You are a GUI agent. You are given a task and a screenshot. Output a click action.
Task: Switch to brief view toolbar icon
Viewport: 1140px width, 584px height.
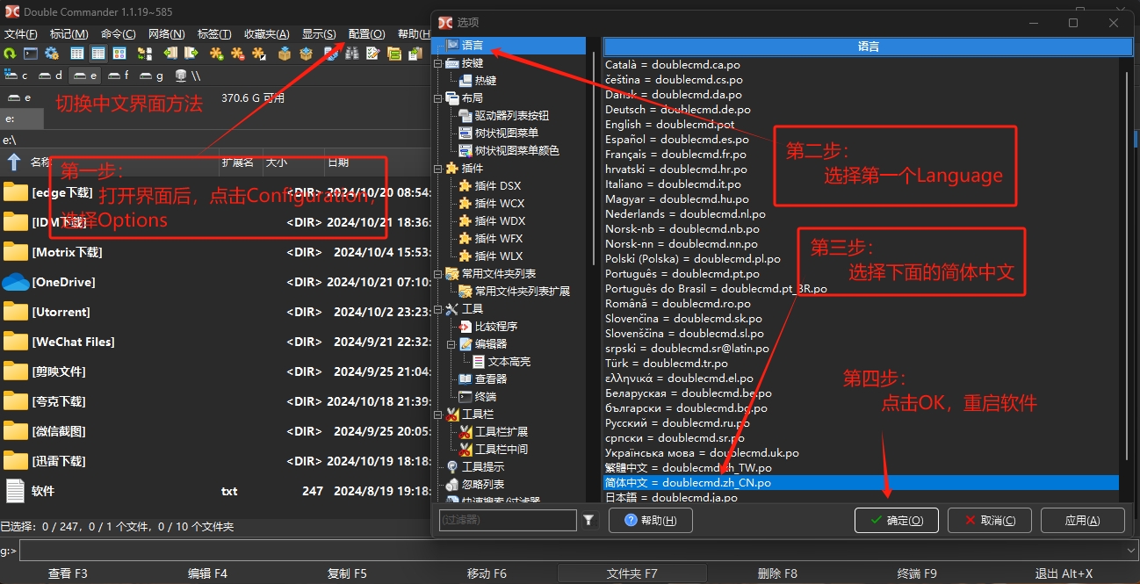(77, 54)
